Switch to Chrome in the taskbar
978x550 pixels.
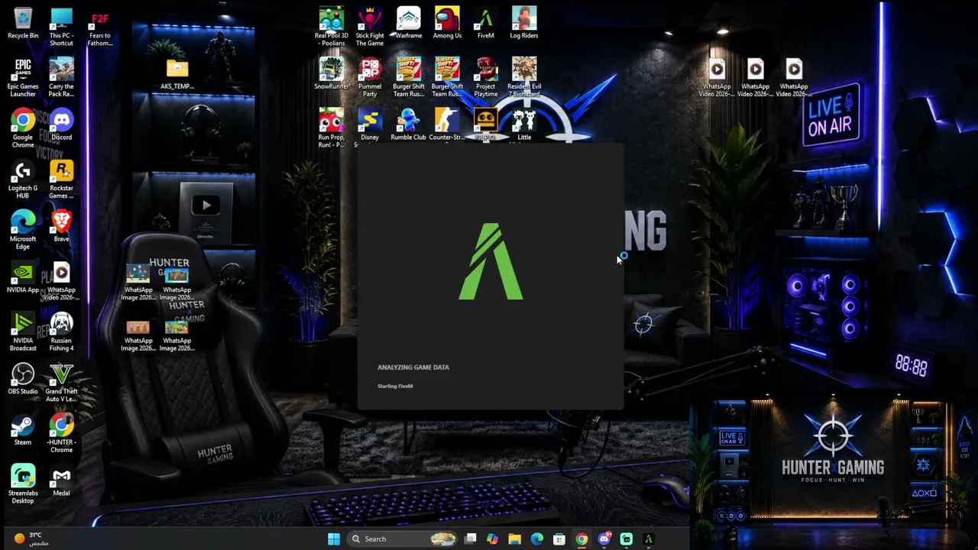(x=581, y=539)
